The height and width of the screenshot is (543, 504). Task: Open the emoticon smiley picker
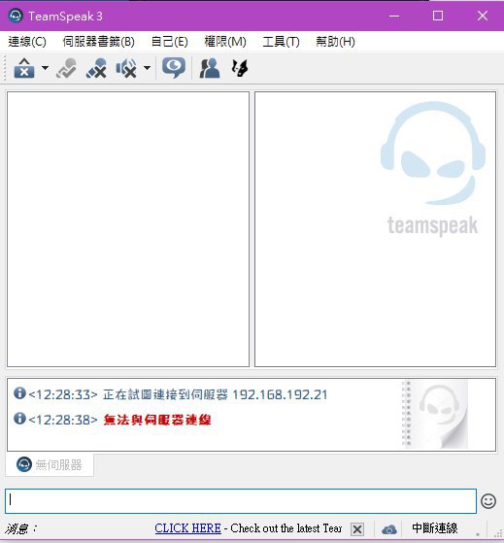(488, 501)
